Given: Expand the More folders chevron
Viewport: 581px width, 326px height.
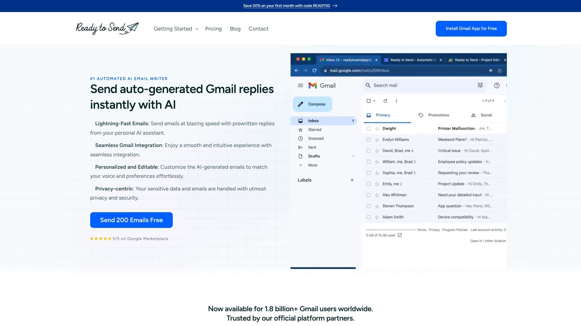Looking at the screenshot, I should 300,165.
